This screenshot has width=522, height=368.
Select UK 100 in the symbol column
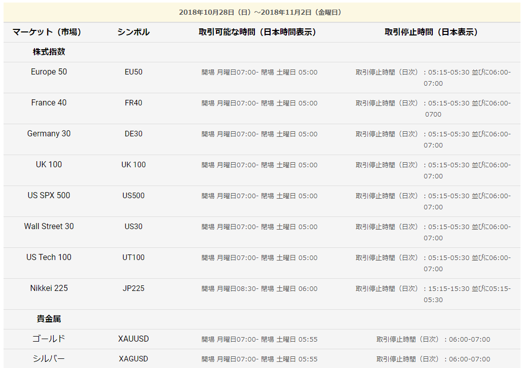pos(133,165)
